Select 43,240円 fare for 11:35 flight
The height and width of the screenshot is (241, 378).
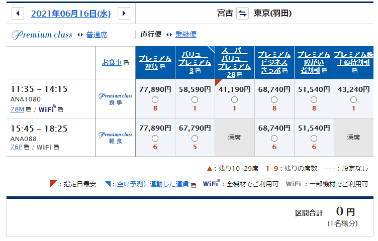point(353,100)
